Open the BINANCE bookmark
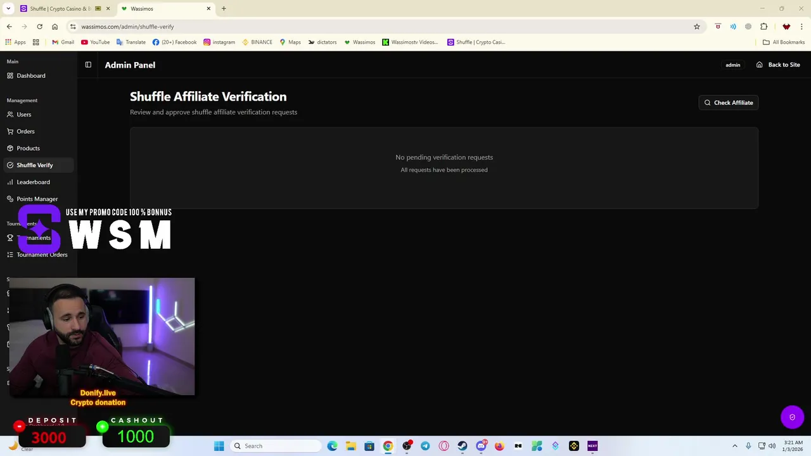 [x=257, y=42]
